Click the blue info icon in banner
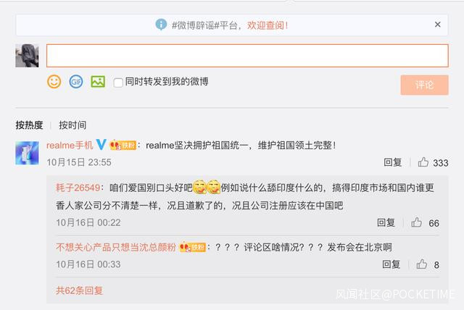Viewport: 464px width, 310px height. pyautogui.click(x=161, y=25)
